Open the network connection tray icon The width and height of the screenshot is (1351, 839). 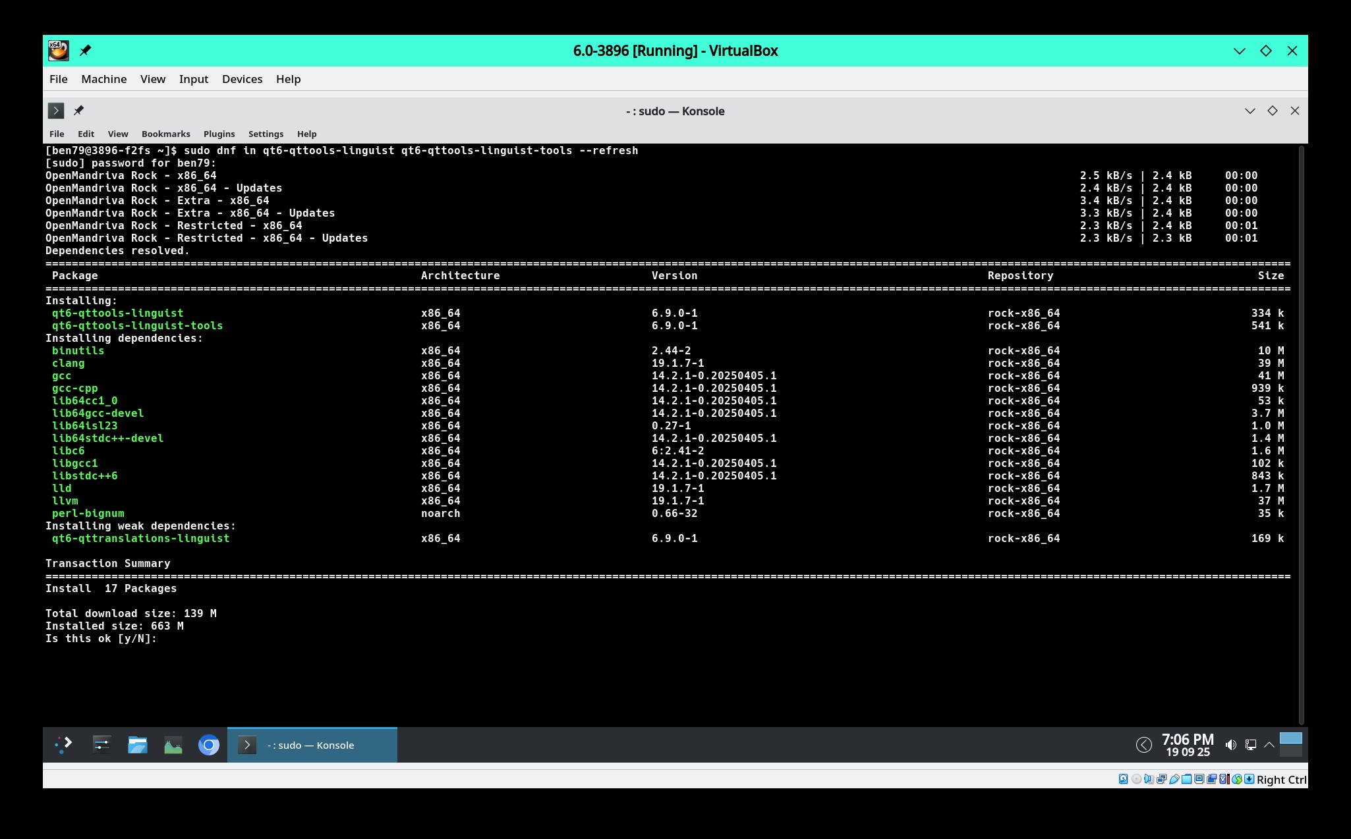tap(1250, 745)
